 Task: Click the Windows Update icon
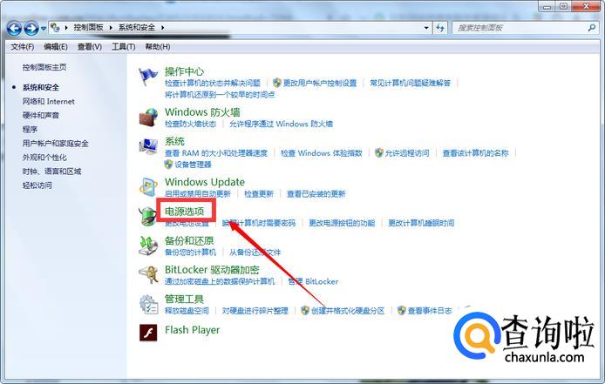coord(148,187)
